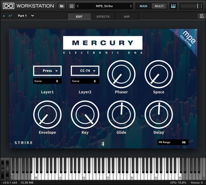Screen dimensions: 206x185
Task: Open the metronome tempo icon
Action: [201, 16]
